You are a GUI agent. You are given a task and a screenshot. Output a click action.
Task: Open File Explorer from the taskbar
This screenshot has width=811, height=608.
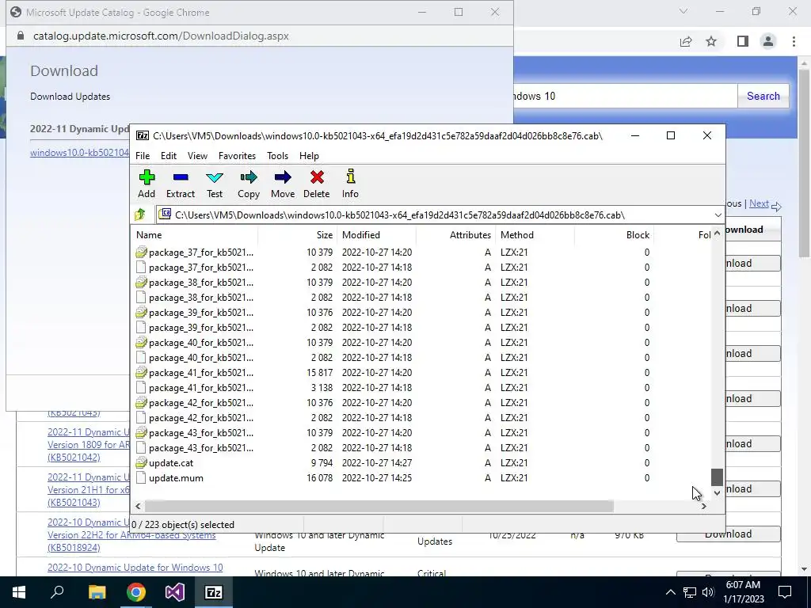coord(97,592)
